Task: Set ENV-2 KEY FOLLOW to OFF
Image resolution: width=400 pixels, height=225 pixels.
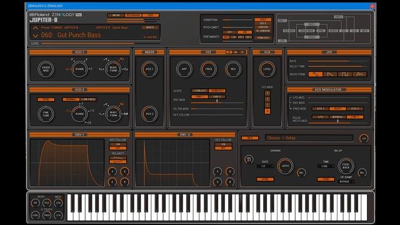Action: [x=223, y=148]
